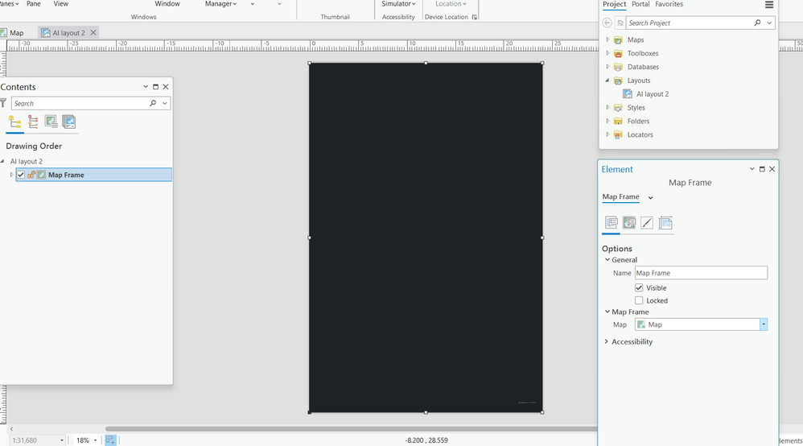Toggle Map Frame visibility checkbox in Contents
This screenshot has height=446, width=803.
(21, 175)
